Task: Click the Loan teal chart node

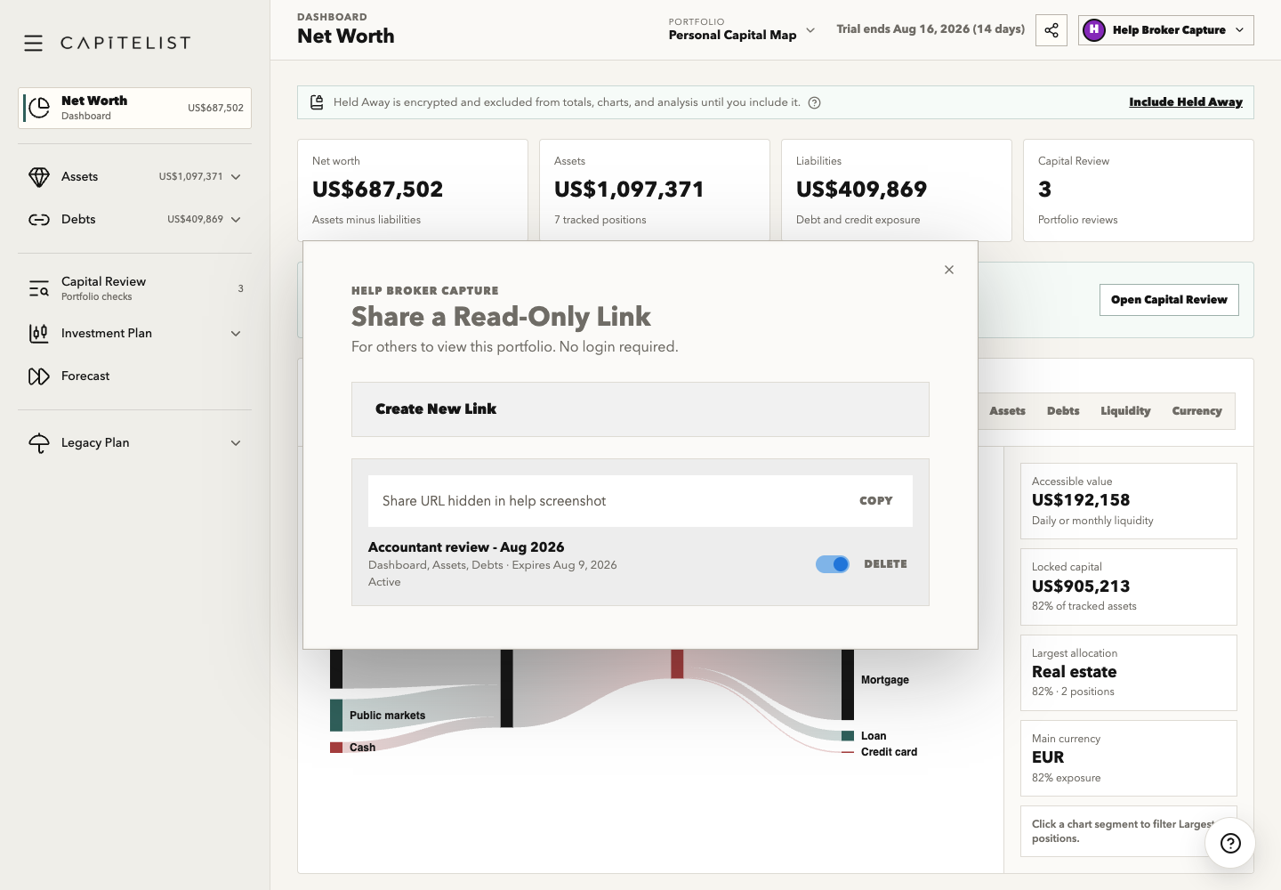Action: [848, 736]
